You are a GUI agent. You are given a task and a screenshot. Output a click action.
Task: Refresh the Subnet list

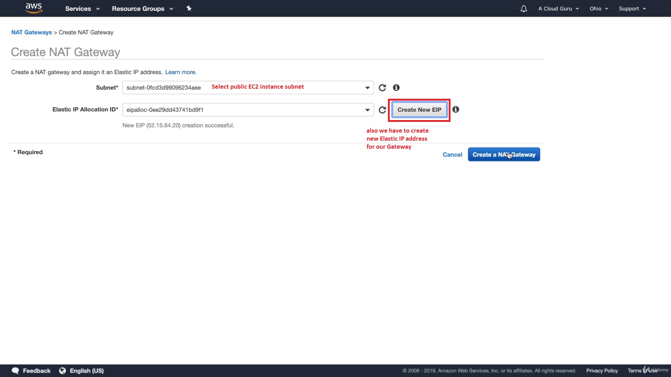382,88
